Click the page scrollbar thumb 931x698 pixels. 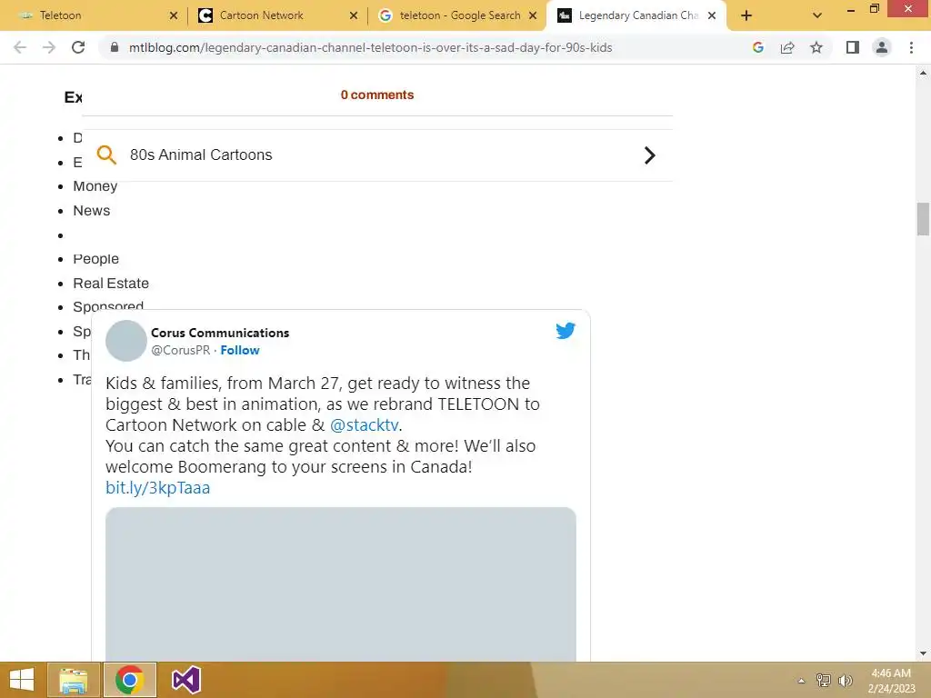pos(923,219)
